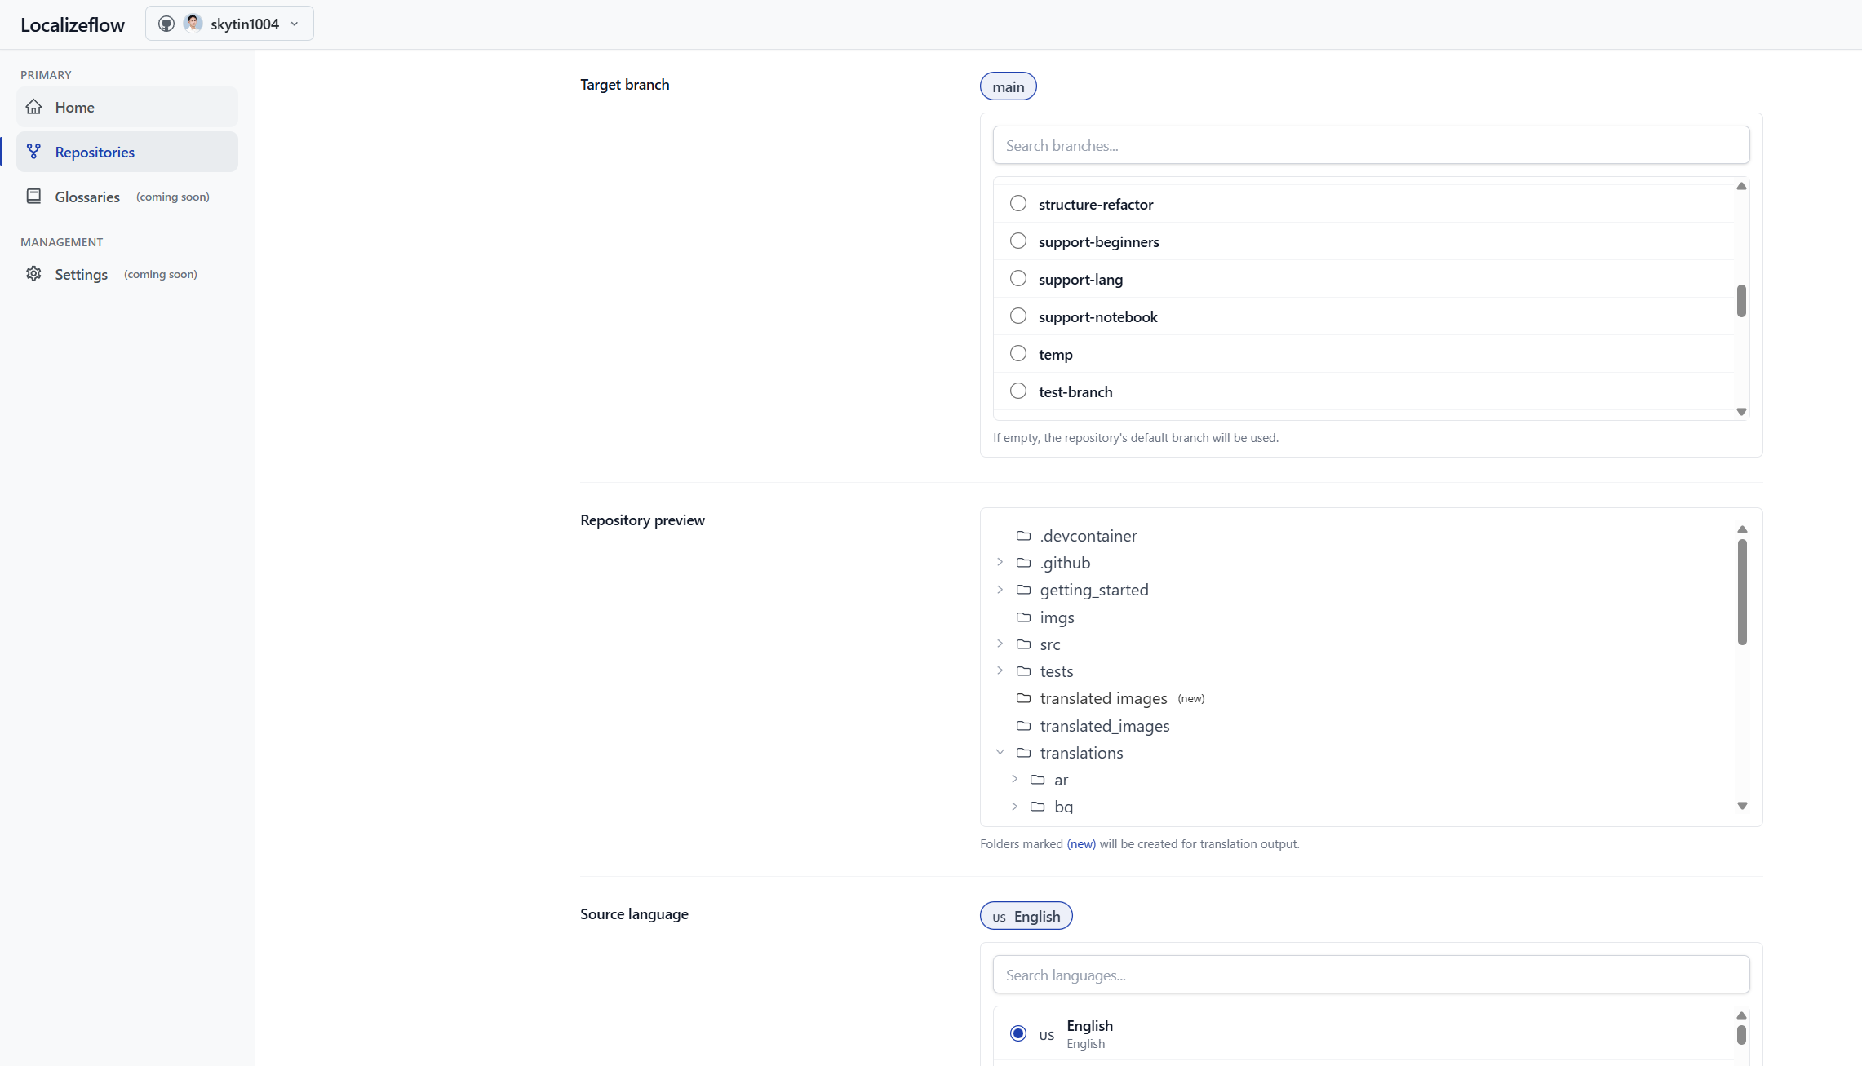Select the Home icon in sidebar
Screen dimensions: 1862x1066
pos(33,107)
